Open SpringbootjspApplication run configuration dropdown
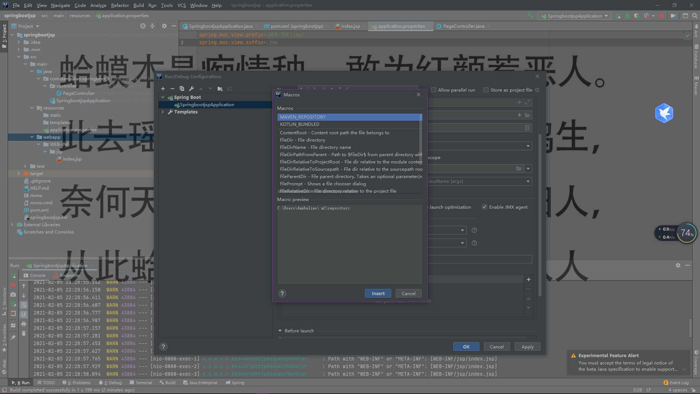Screen dimensions: 700x394 [x=575, y=16]
